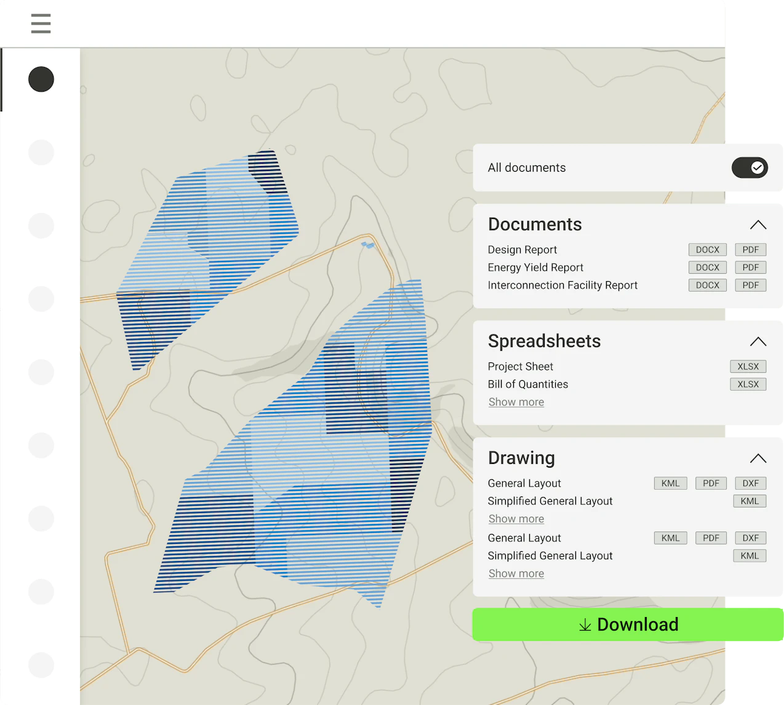Screen dimensions: 784x705
Task: Select DOCX format for Design Report
Action: [708, 250]
